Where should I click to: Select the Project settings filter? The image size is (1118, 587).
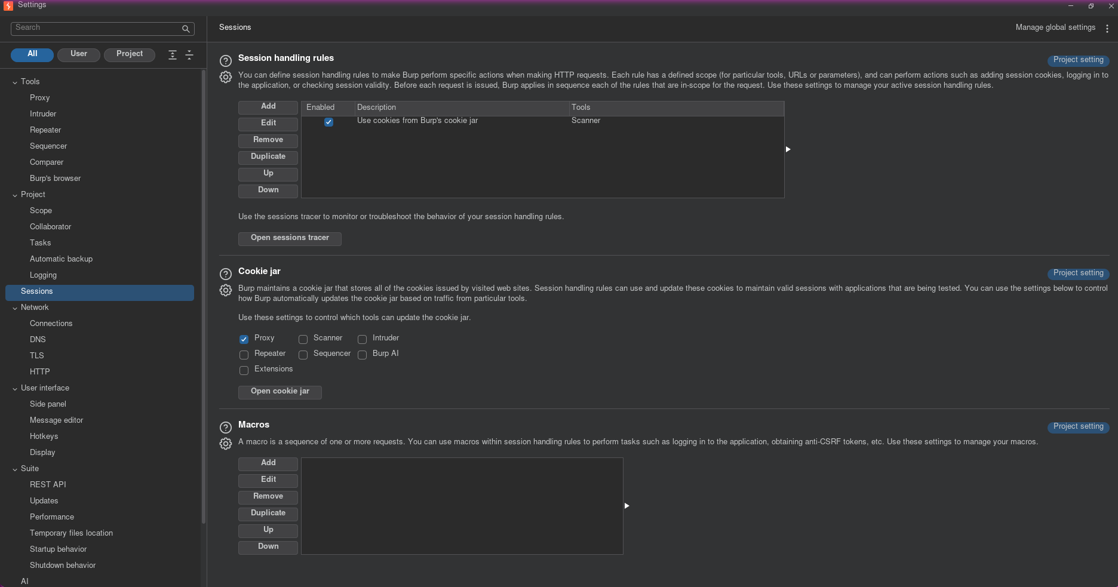coord(130,54)
